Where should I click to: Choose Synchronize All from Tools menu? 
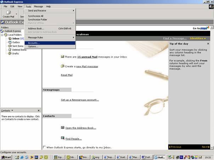(x=50, y=16)
